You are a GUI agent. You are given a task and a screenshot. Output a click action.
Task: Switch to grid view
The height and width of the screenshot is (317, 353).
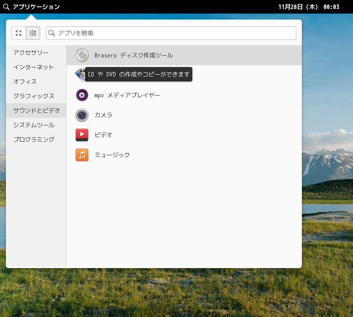point(19,33)
